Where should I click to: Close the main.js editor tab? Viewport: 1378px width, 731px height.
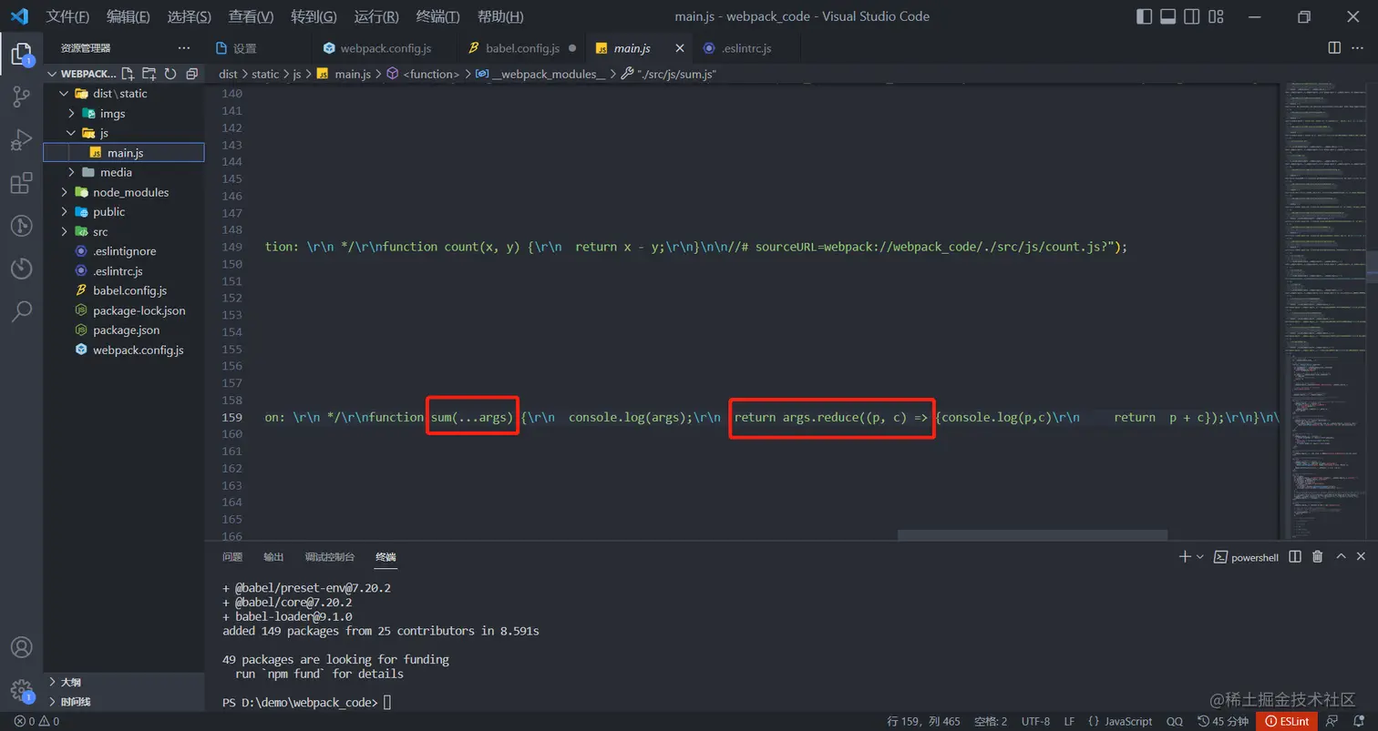(x=680, y=47)
